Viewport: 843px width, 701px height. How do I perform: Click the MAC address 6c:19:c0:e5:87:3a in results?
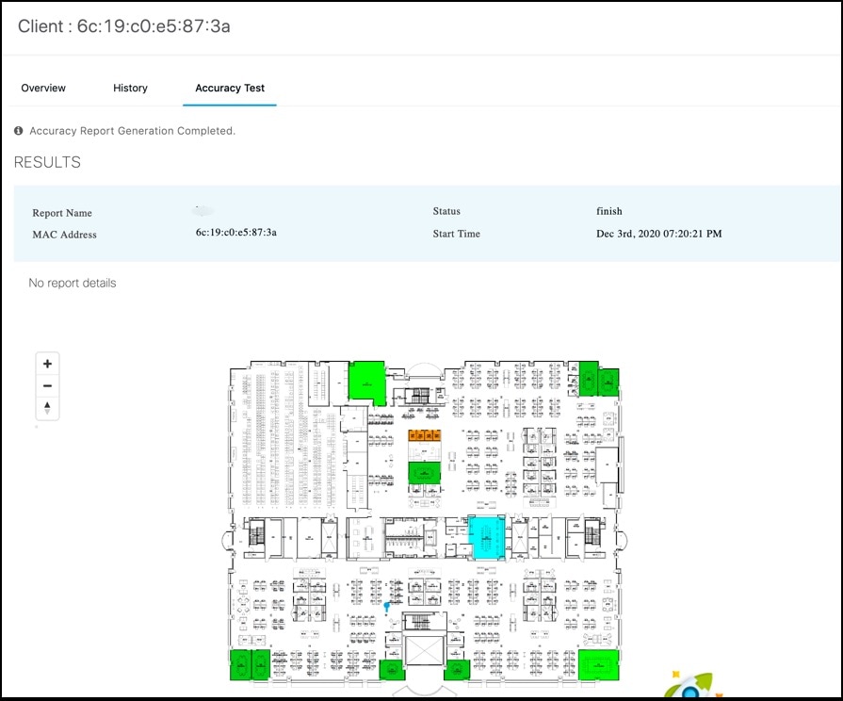click(x=238, y=231)
